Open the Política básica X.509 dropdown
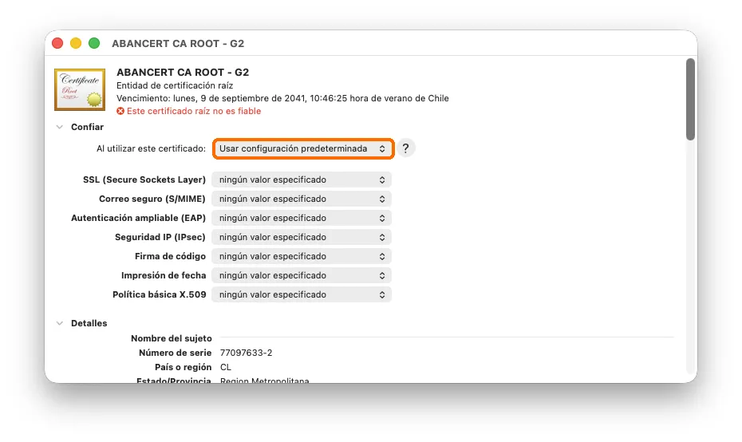 point(302,294)
